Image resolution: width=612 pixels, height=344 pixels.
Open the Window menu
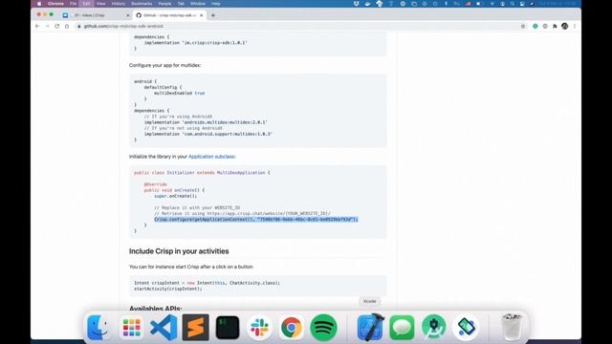(x=198, y=4)
